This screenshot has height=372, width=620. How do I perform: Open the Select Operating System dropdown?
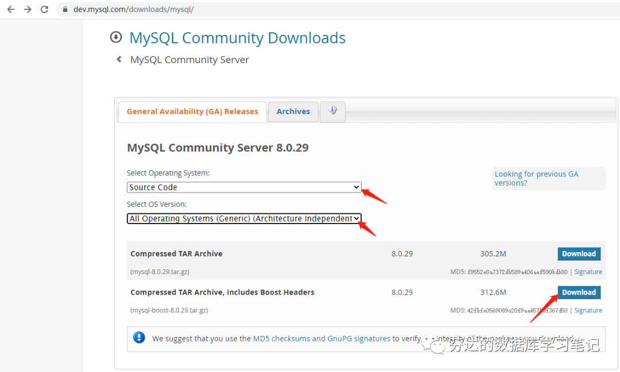(244, 187)
